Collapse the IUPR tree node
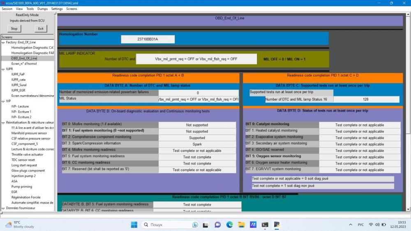This screenshot has height=231, width=411. (3, 69)
